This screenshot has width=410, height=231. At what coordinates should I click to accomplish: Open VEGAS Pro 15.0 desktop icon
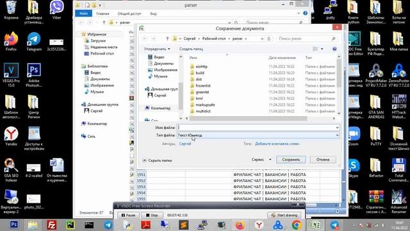[11, 75]
